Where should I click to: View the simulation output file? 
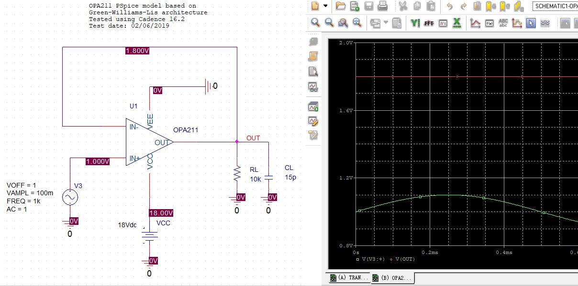click(x=313, y=72)
